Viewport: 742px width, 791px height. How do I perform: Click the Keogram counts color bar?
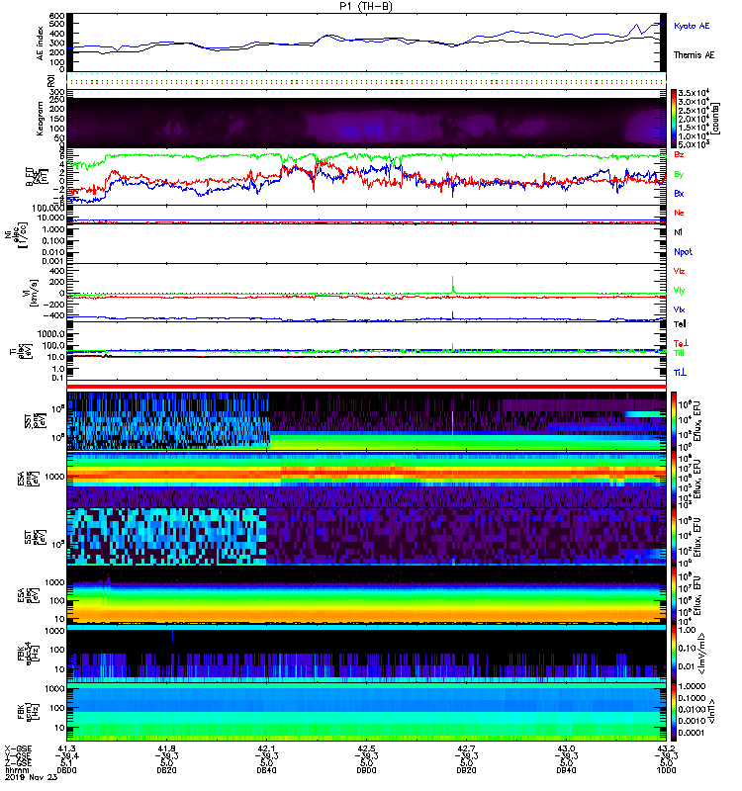[x=674, y=119]
